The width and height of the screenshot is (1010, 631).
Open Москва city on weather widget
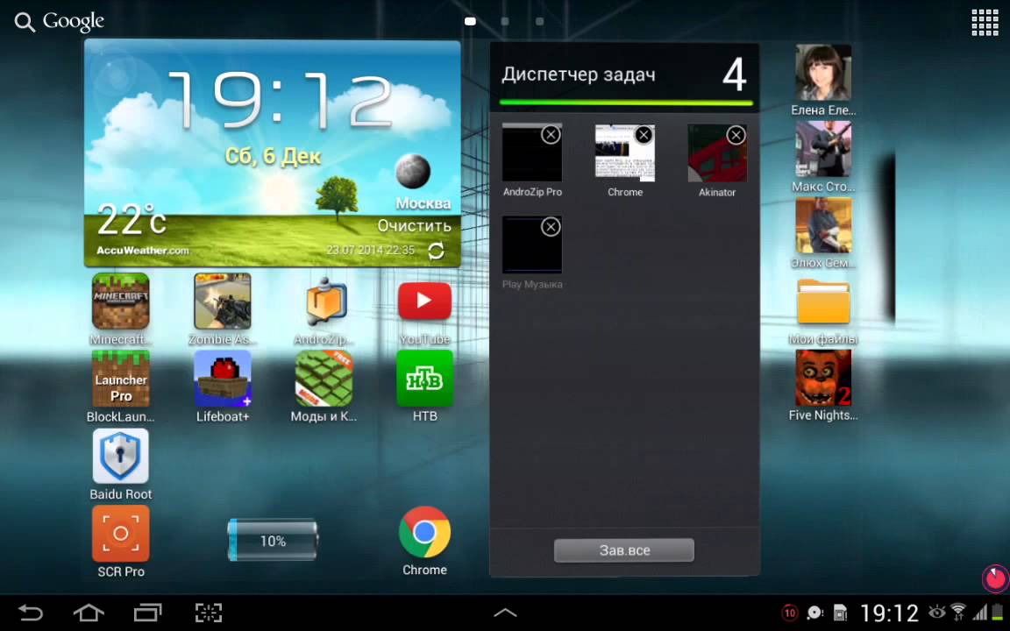point(423,203)
